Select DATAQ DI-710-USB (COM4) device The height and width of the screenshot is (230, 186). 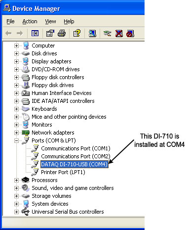[74, 164]
